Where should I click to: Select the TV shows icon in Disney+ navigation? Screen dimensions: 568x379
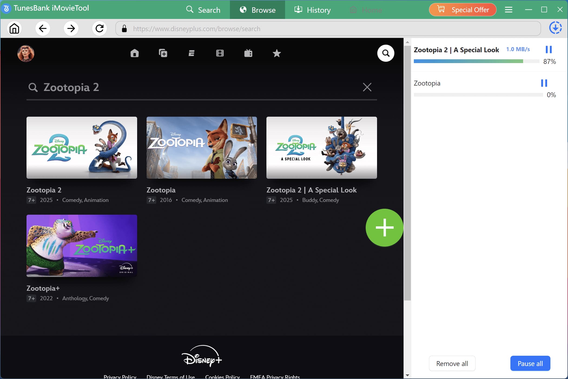point(249,53)
